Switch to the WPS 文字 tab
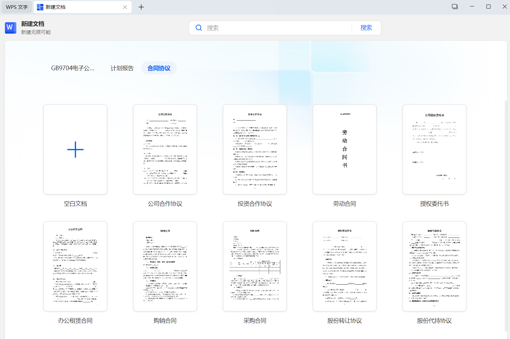Viewport: 510px width, 339px height. [17, 7]
